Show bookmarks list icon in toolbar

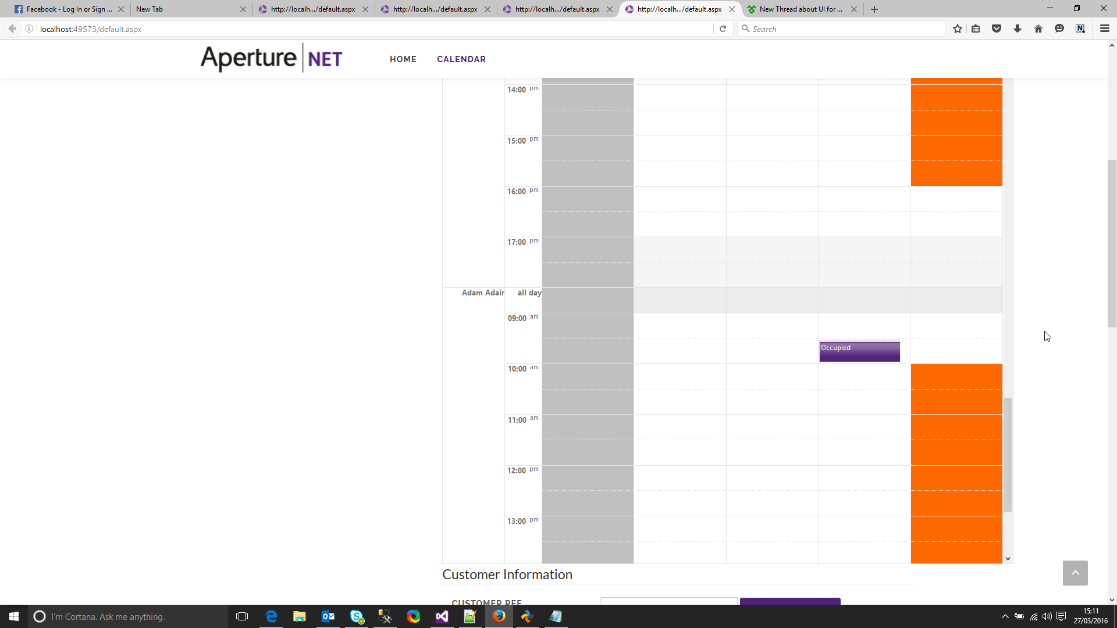click(976, 29)
